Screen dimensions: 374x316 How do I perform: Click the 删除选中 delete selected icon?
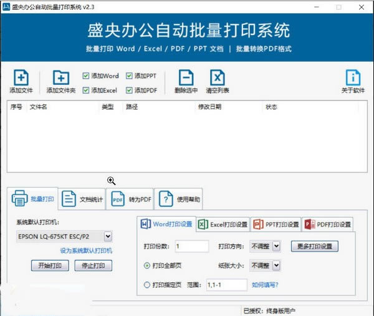(x=186, y=78)
